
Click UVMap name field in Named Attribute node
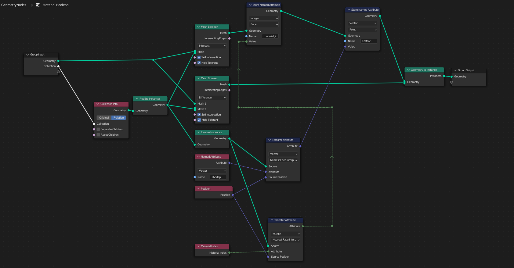click(x=218, y=177)
